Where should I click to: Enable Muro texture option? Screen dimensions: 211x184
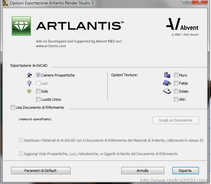coord(176,75)
